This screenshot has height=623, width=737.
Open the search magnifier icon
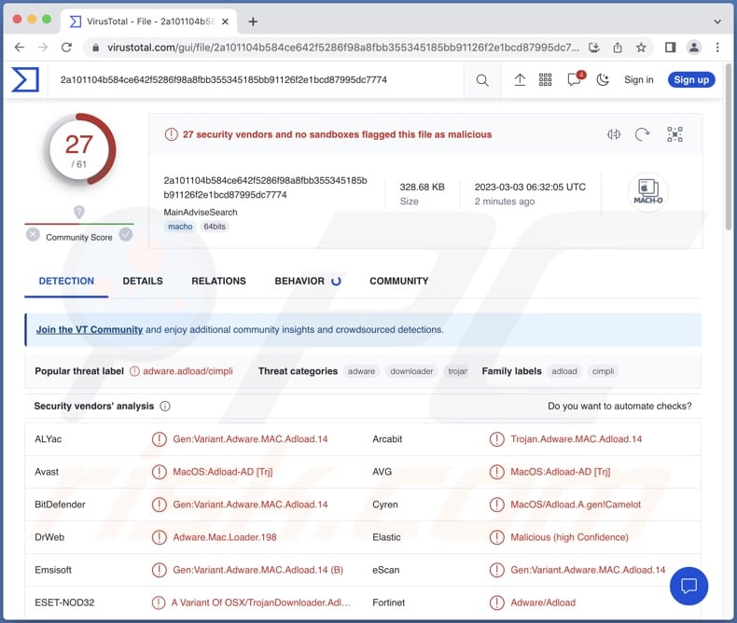coord(482,80)
